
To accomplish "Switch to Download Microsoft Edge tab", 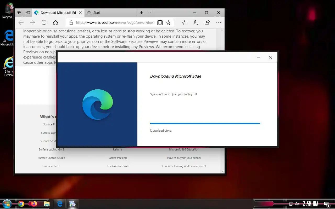I will (x=58, y=13).
